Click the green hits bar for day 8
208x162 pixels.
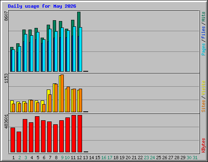coord(54,26)
